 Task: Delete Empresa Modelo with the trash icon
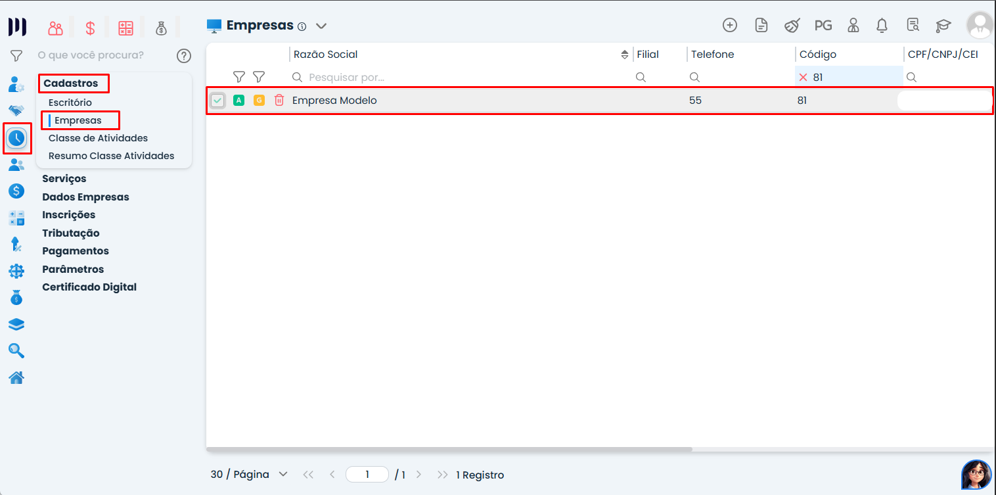pos(279,100)
